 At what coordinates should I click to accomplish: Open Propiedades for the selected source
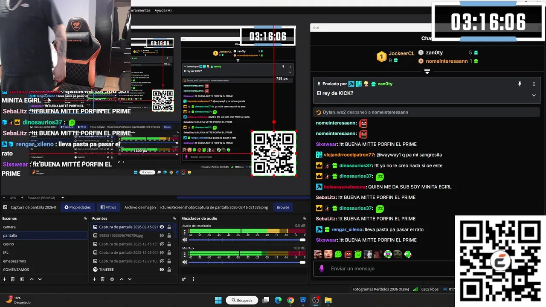pyautogui.click(x=78, y=207)
